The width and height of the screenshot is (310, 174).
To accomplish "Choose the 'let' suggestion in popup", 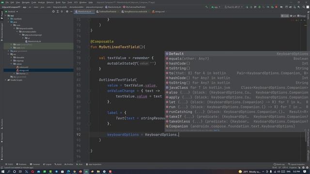I will click(x=237, y=102).
